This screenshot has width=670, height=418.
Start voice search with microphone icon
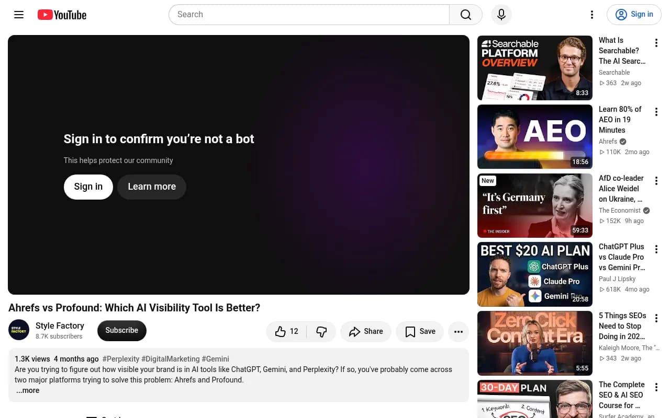[x=501, y=15]
